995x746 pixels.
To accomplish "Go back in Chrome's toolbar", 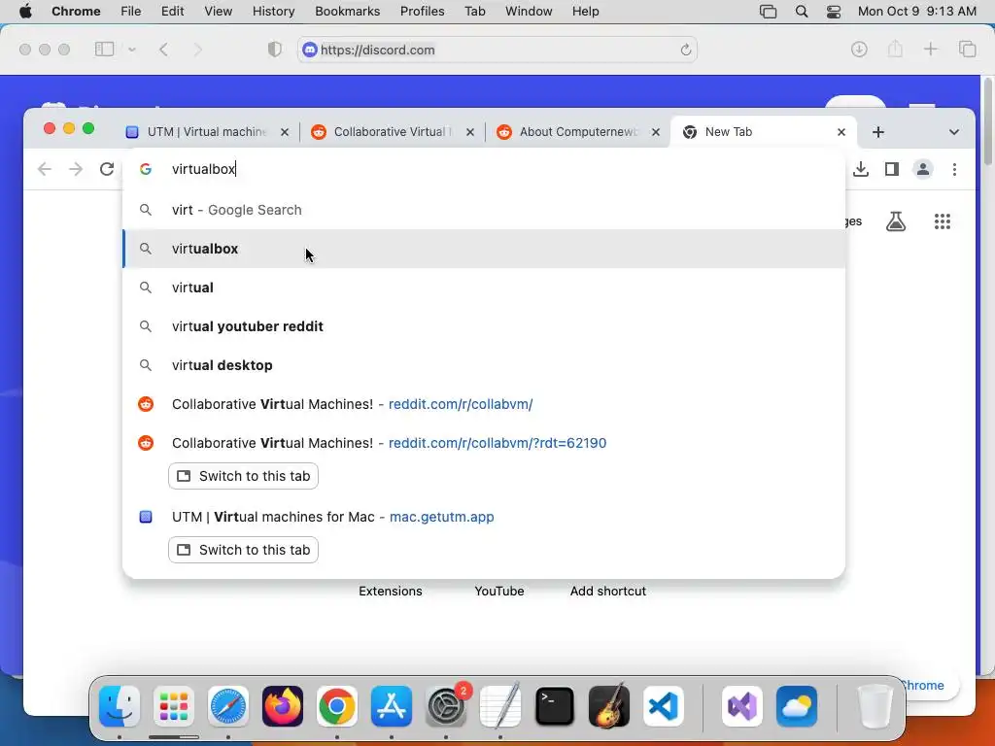I will point(45,169).
